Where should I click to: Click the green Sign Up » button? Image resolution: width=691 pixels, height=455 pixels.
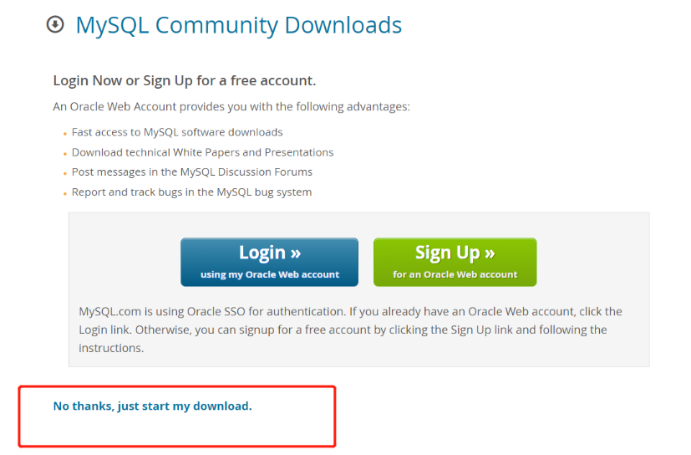(x=455, y=262)
